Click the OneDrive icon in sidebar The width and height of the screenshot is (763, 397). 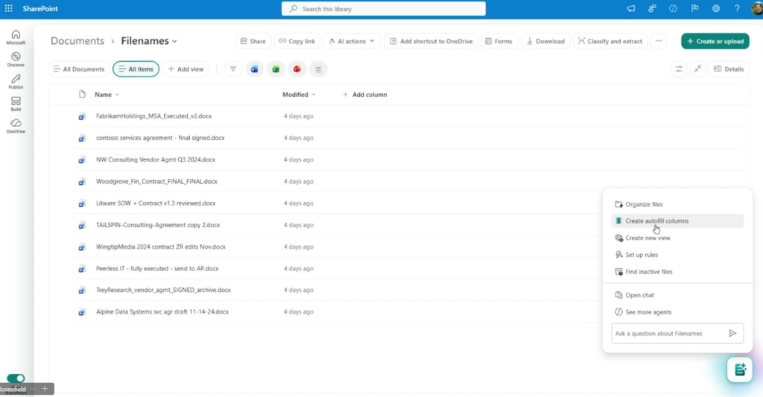coord(16,126)
